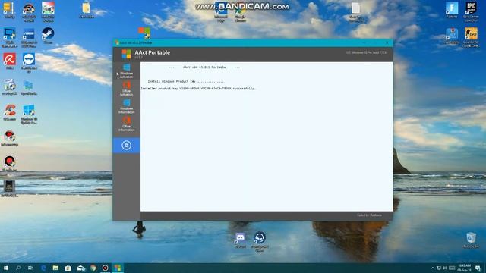
Task: Expand hidden system tray icons
Action: pos(433,268)
